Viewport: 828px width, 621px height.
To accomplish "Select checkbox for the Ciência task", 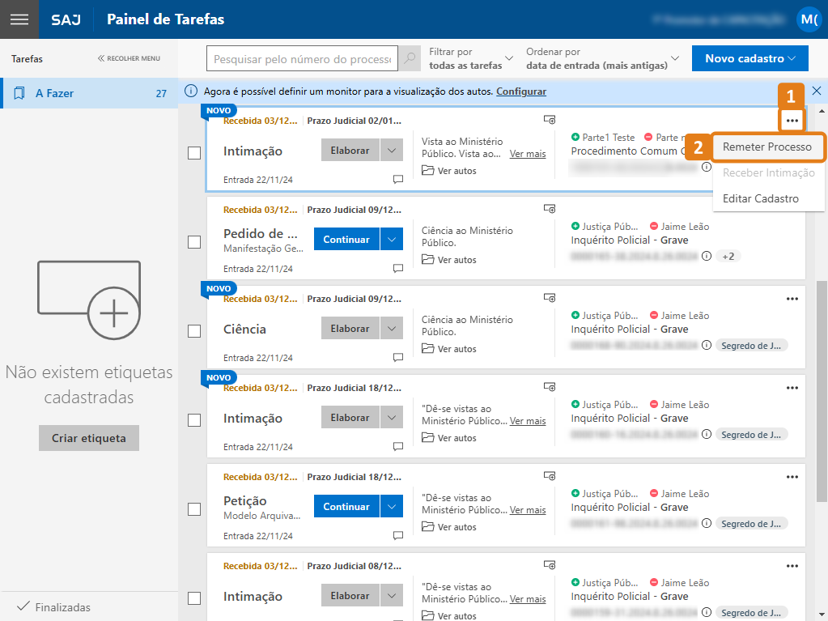I will pos(194,331).
